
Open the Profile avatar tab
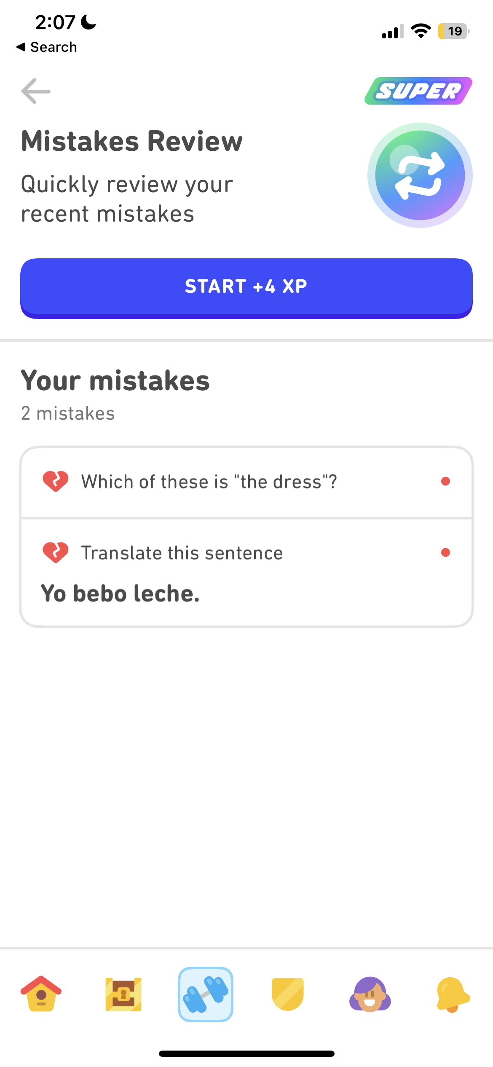click(x=370, y=995)
